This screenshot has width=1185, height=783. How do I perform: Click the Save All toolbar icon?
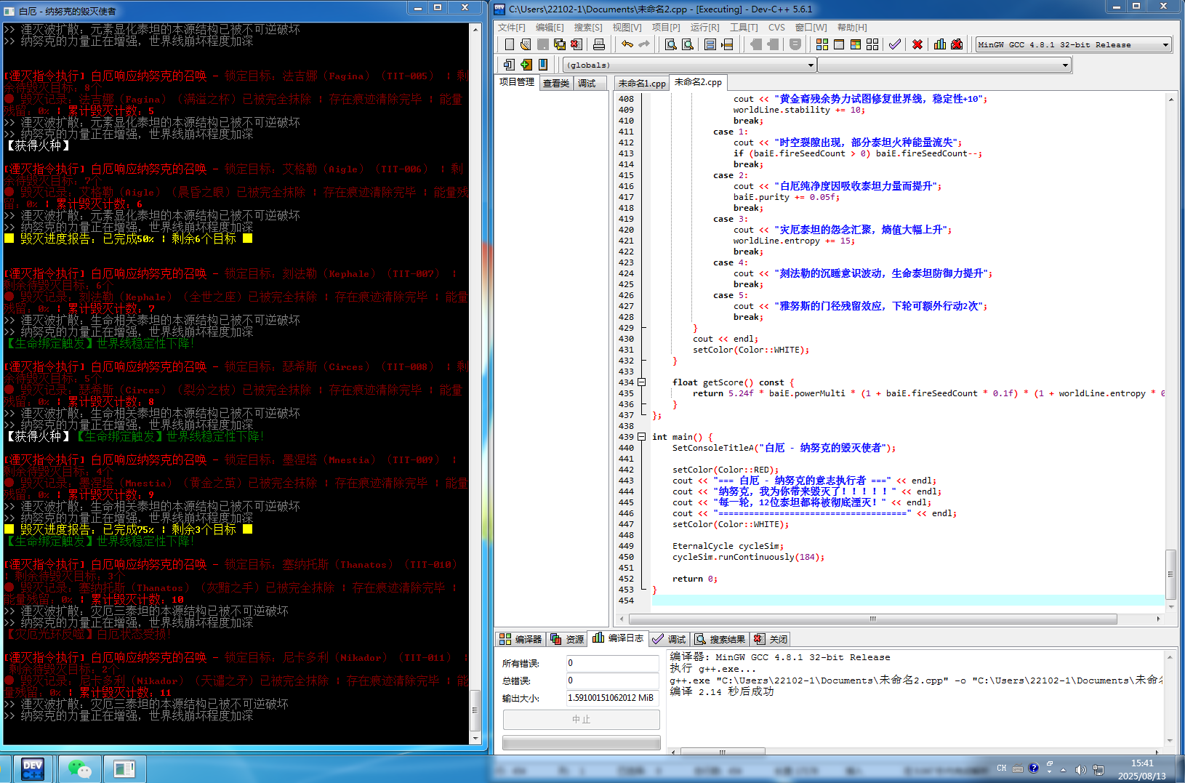pos(559,44)
